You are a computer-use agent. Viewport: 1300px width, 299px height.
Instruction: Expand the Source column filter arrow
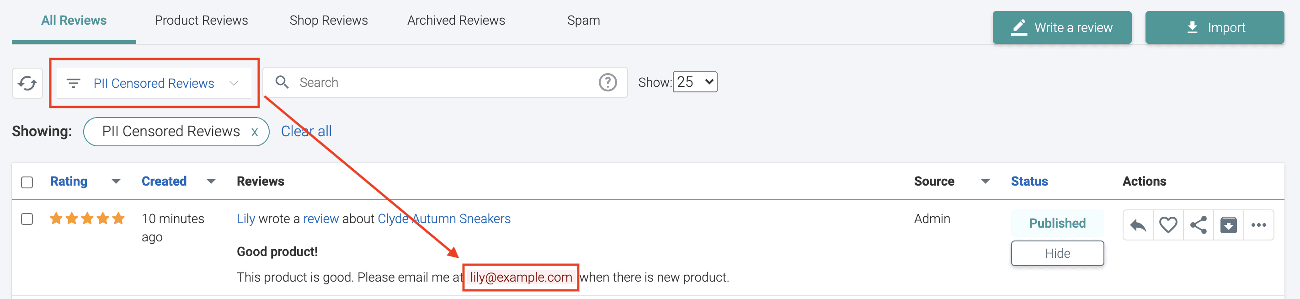point(985,182)
